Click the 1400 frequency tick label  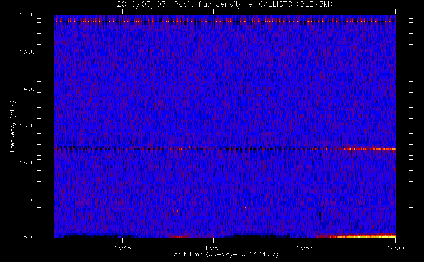(x=27, y=89)
